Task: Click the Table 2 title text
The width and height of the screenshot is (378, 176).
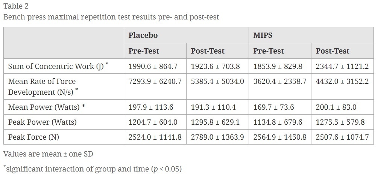Action: (16, 6)
